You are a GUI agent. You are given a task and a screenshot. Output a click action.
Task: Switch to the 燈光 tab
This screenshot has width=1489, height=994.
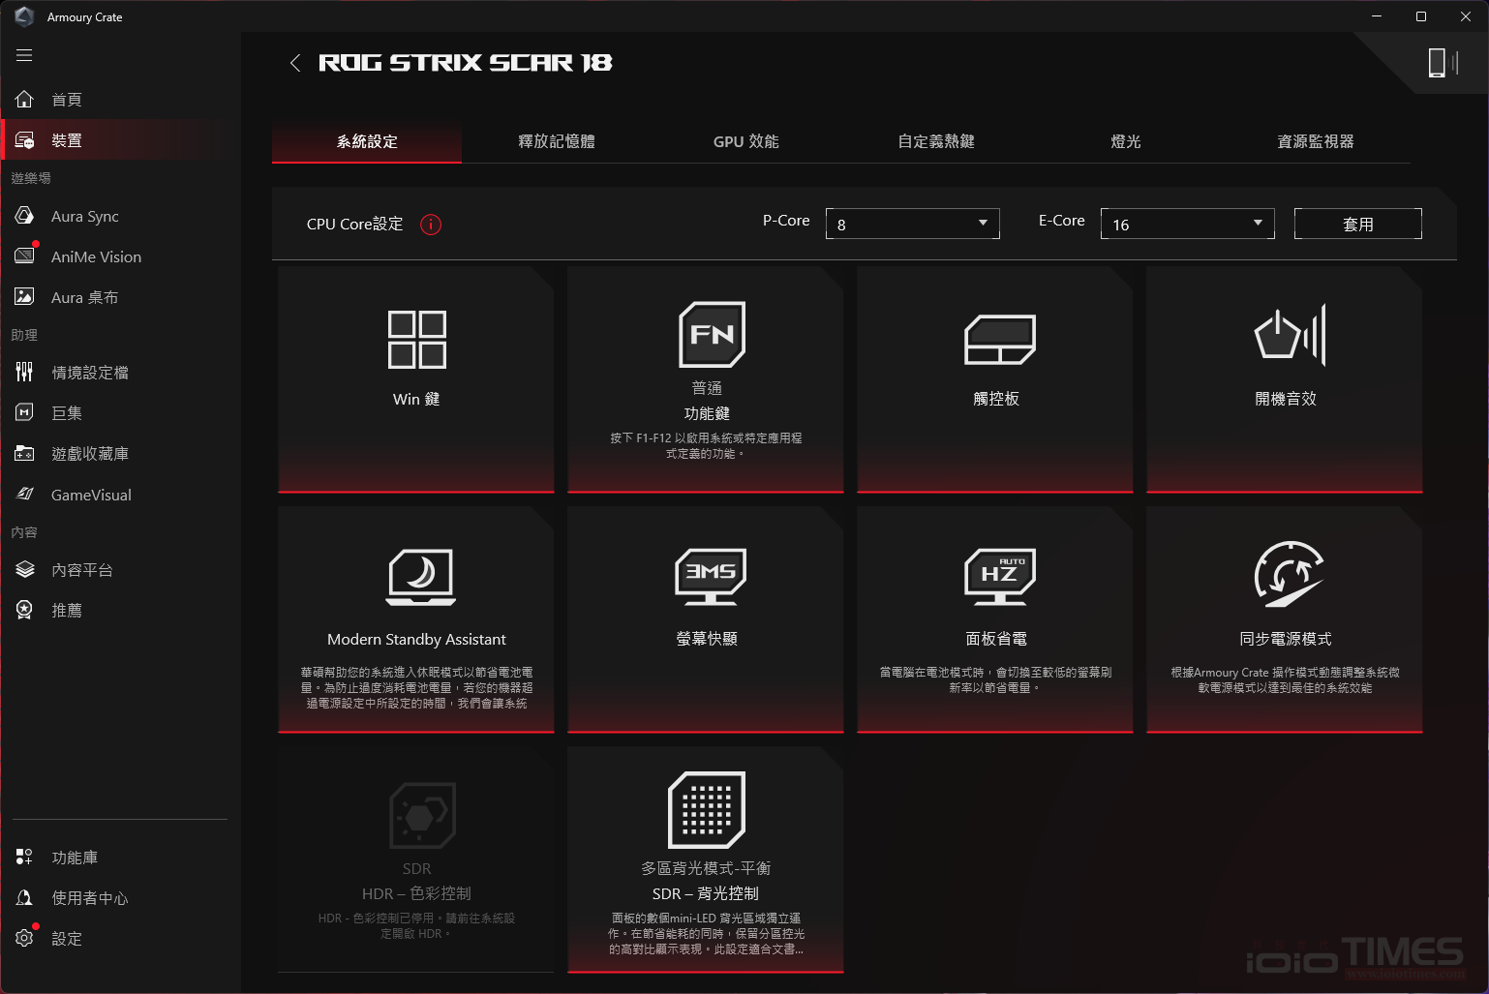coord(1126,141)
